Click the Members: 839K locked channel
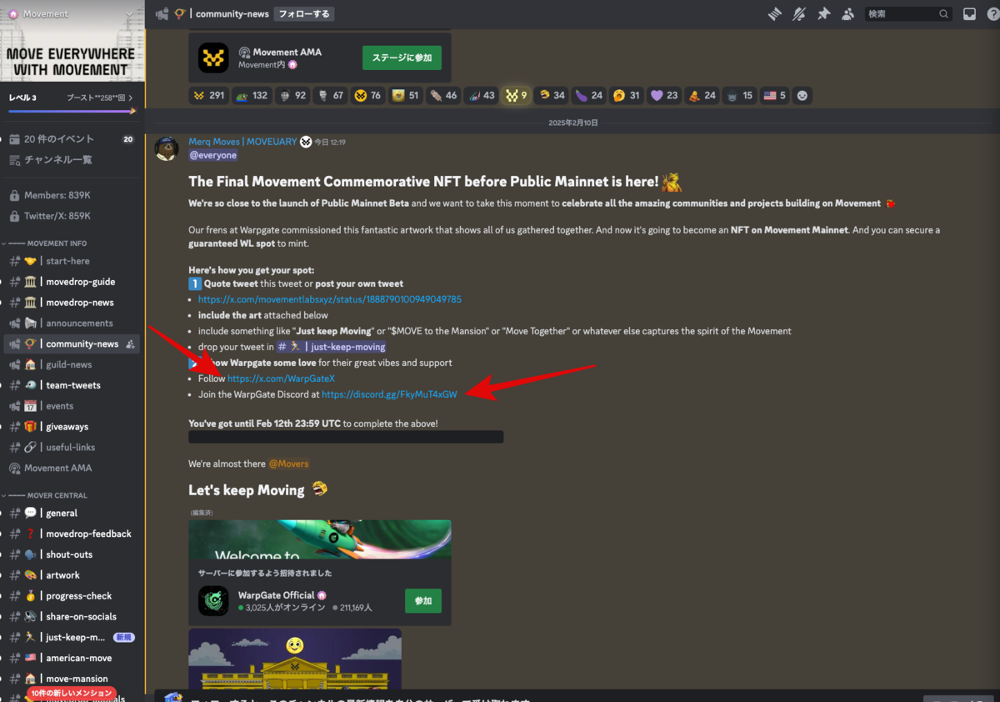Image resolution: width=1000 pixels, height=702 pixels. (71, 195)
